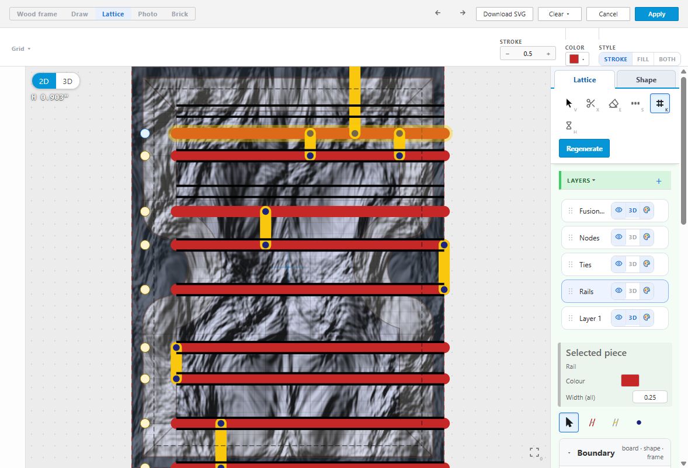Toggle 3D for the Fusion layer

point(633,210)
